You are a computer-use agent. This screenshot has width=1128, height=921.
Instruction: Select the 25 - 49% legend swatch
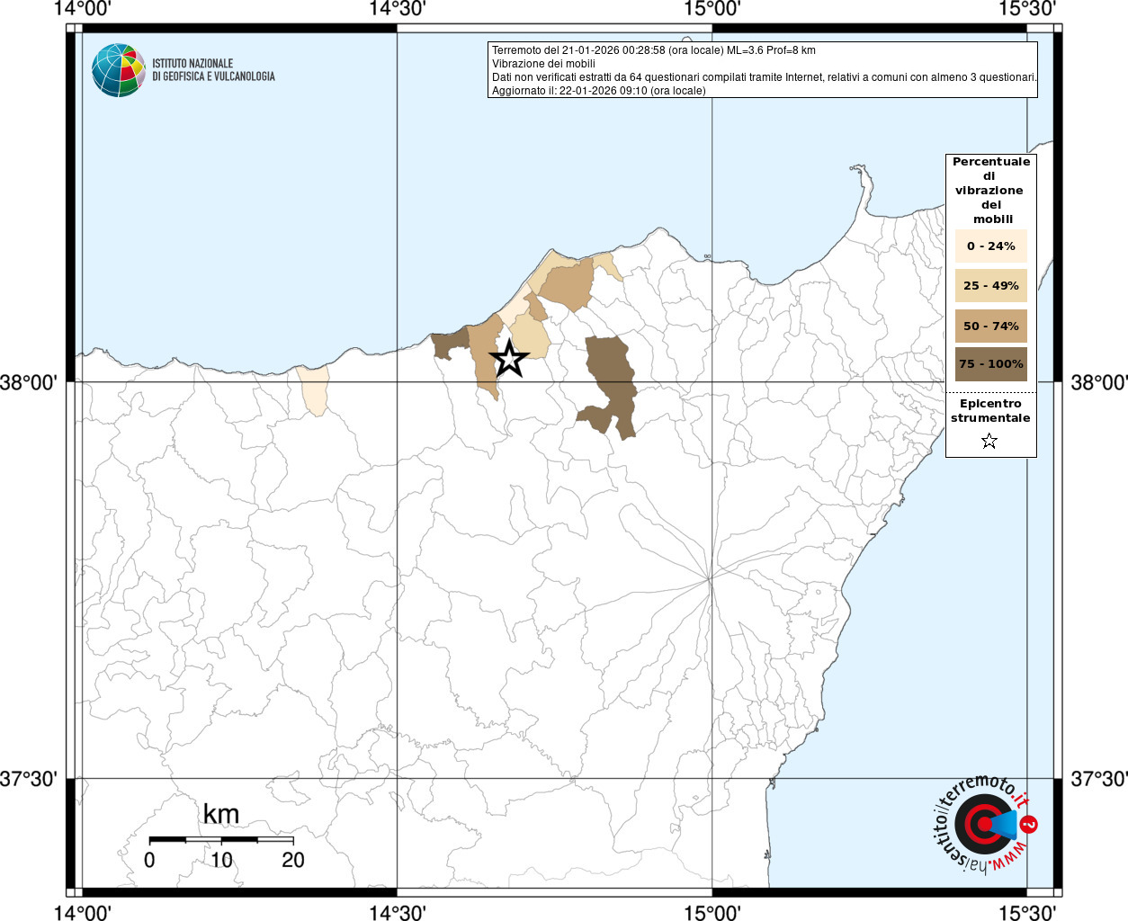990,285
